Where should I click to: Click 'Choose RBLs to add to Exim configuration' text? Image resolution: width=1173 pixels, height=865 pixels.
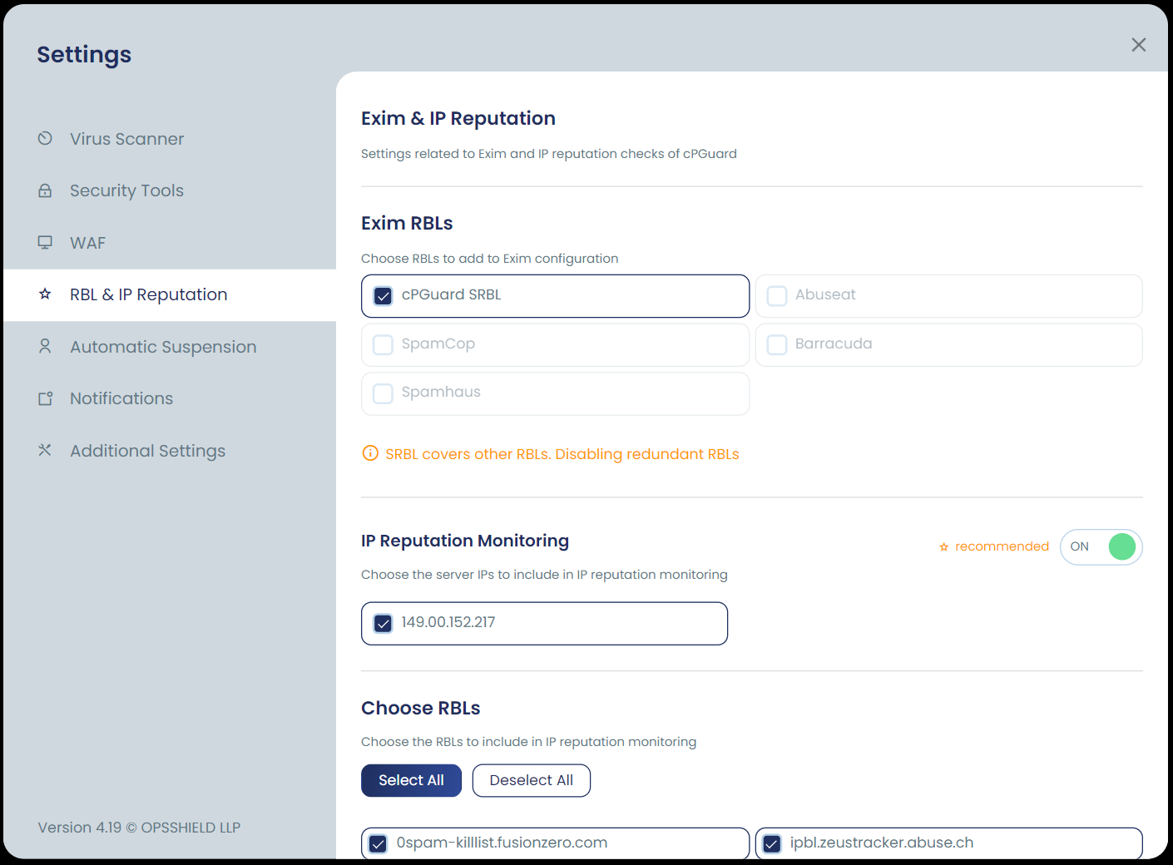point(490,259)
